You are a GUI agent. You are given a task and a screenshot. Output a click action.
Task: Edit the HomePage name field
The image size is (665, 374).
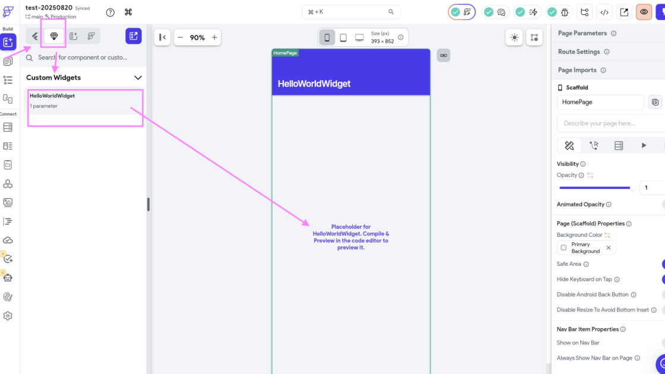pyautogui.click(x=600, y=102)
